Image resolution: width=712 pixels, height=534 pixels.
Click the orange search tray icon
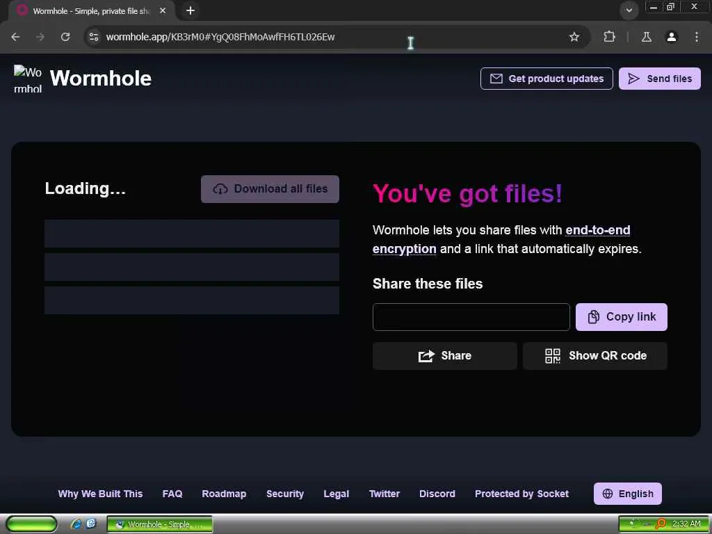(661, 524)
